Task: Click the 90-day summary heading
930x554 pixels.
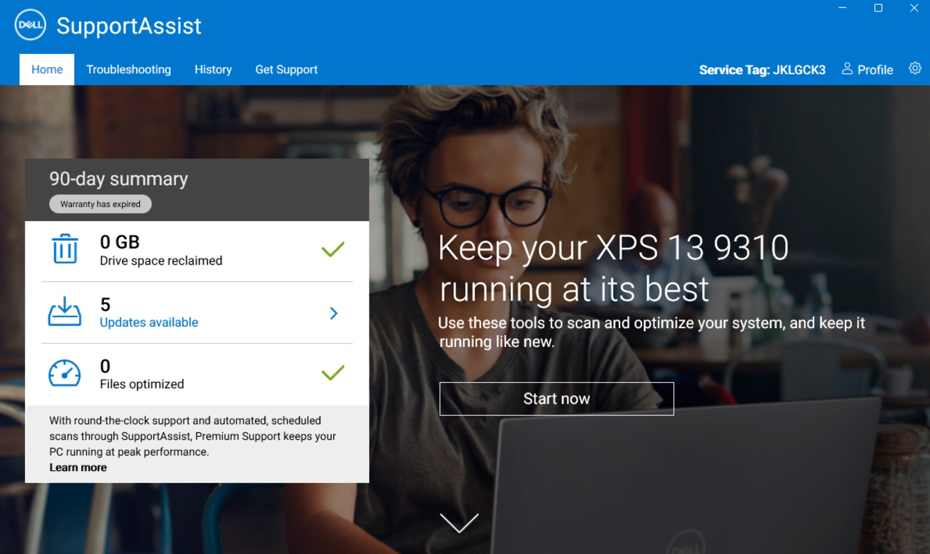Action: 119,179
